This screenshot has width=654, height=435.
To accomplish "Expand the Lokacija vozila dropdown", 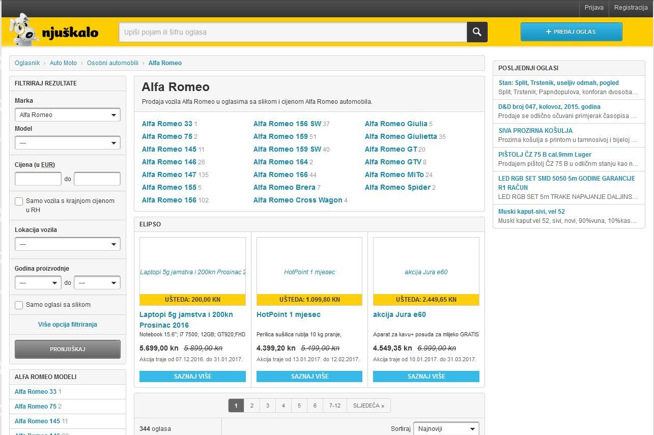I will click(x=68, y=244).
